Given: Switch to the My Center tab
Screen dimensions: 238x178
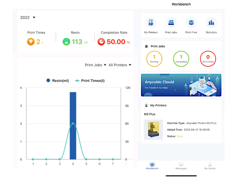Looking at the screenshot, I should [x=210, y=166].
